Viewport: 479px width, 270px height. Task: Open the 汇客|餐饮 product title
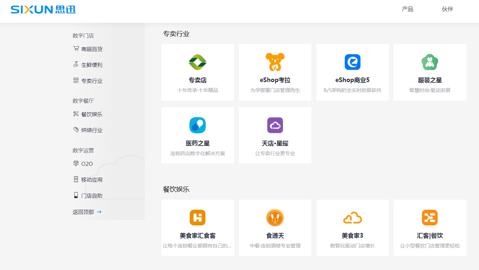click(x=430, y=236)
